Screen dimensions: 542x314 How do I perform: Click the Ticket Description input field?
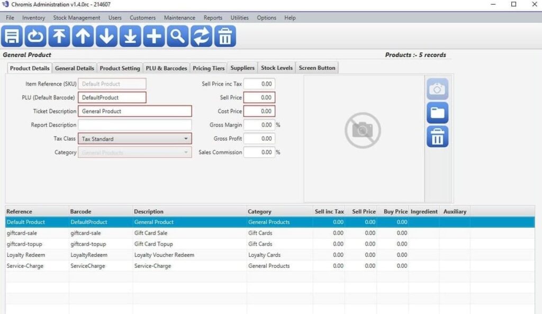[135, 111]
